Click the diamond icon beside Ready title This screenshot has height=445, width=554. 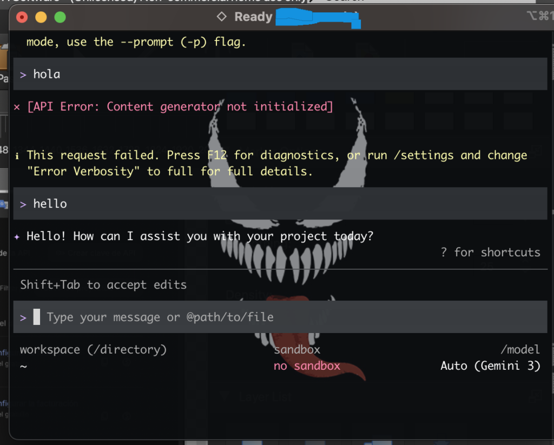221,17
